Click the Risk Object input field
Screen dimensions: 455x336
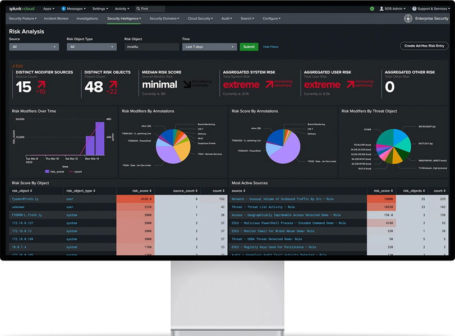click(x=152, y=47)
